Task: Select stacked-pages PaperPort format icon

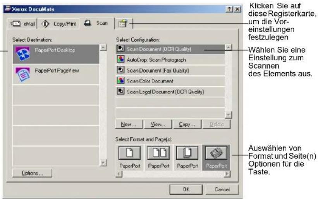Action: pos(187,153)
